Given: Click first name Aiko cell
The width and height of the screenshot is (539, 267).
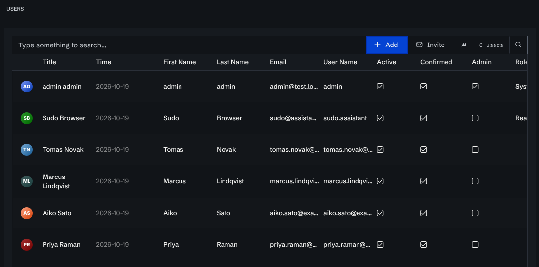Looking at the screenshot, I should point(170,213).
